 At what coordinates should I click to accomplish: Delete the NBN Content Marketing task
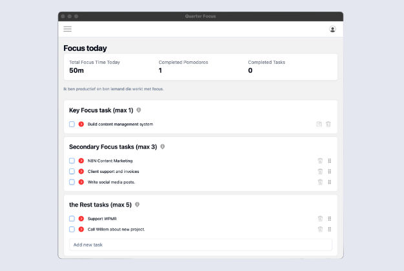(320, 161)
